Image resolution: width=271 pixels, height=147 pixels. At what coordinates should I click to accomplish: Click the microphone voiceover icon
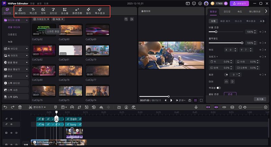pos(196,107)
